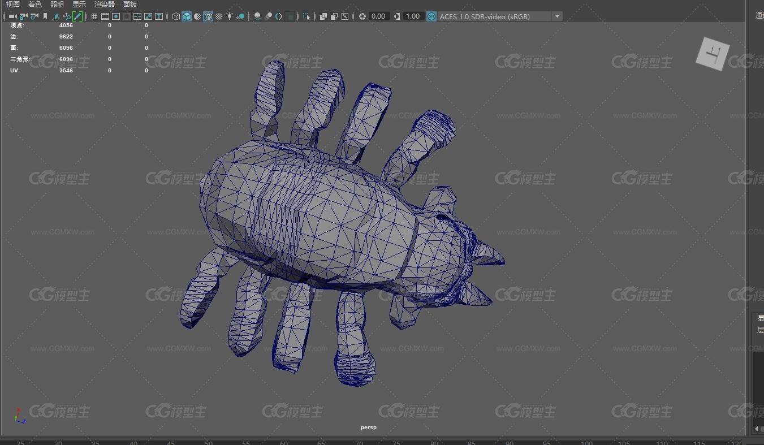
Task: Click the Use Default Material icon
Action: tap(197, 16)
